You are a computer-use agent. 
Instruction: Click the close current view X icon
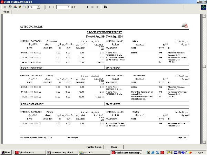[5, 7]
